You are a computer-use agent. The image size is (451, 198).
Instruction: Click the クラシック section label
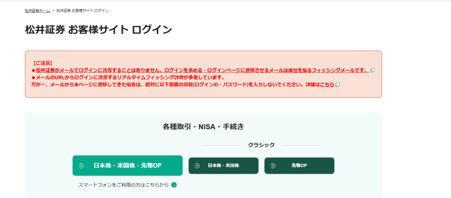261,145
